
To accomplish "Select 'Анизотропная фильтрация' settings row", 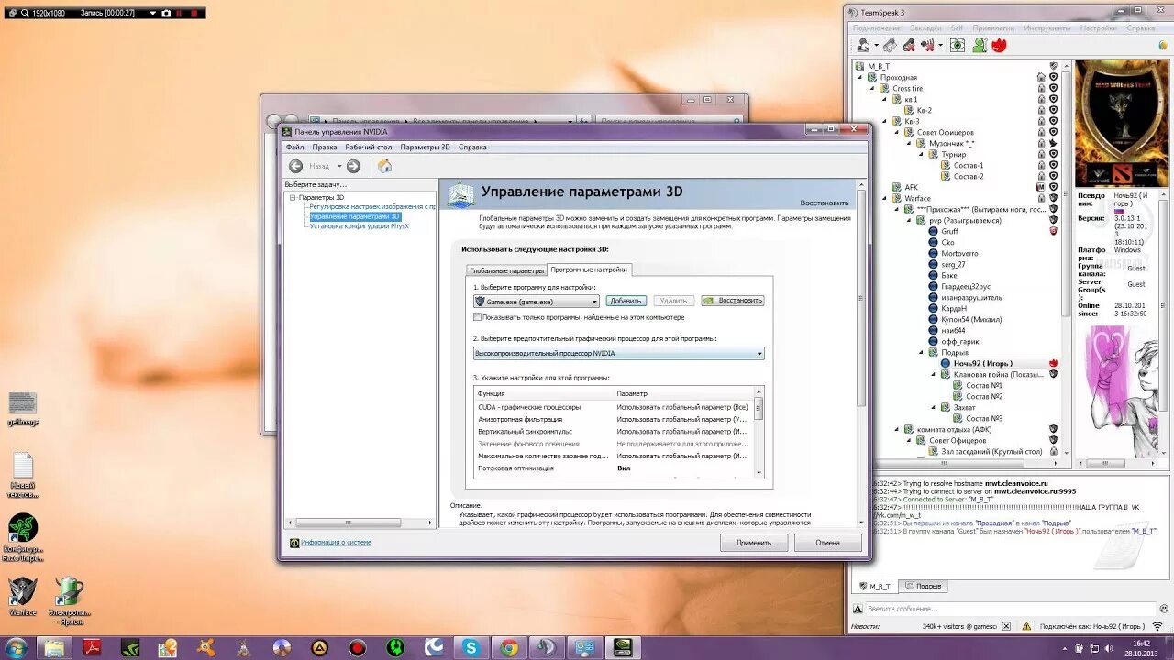I will tap(615, 419).
